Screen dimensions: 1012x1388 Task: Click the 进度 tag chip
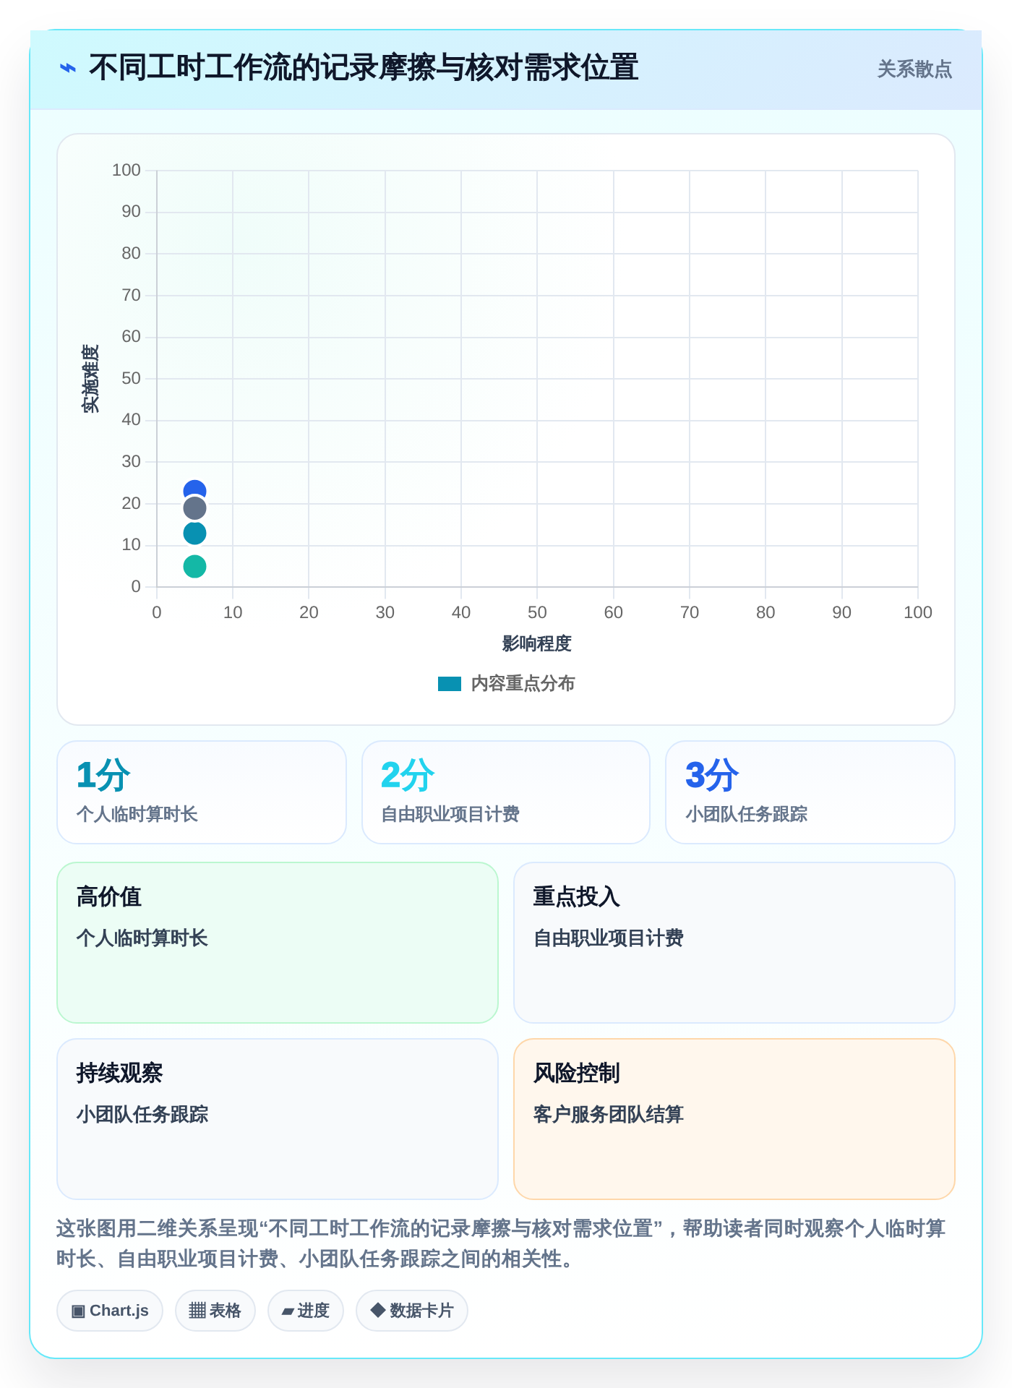click(x=306, y=1311)
